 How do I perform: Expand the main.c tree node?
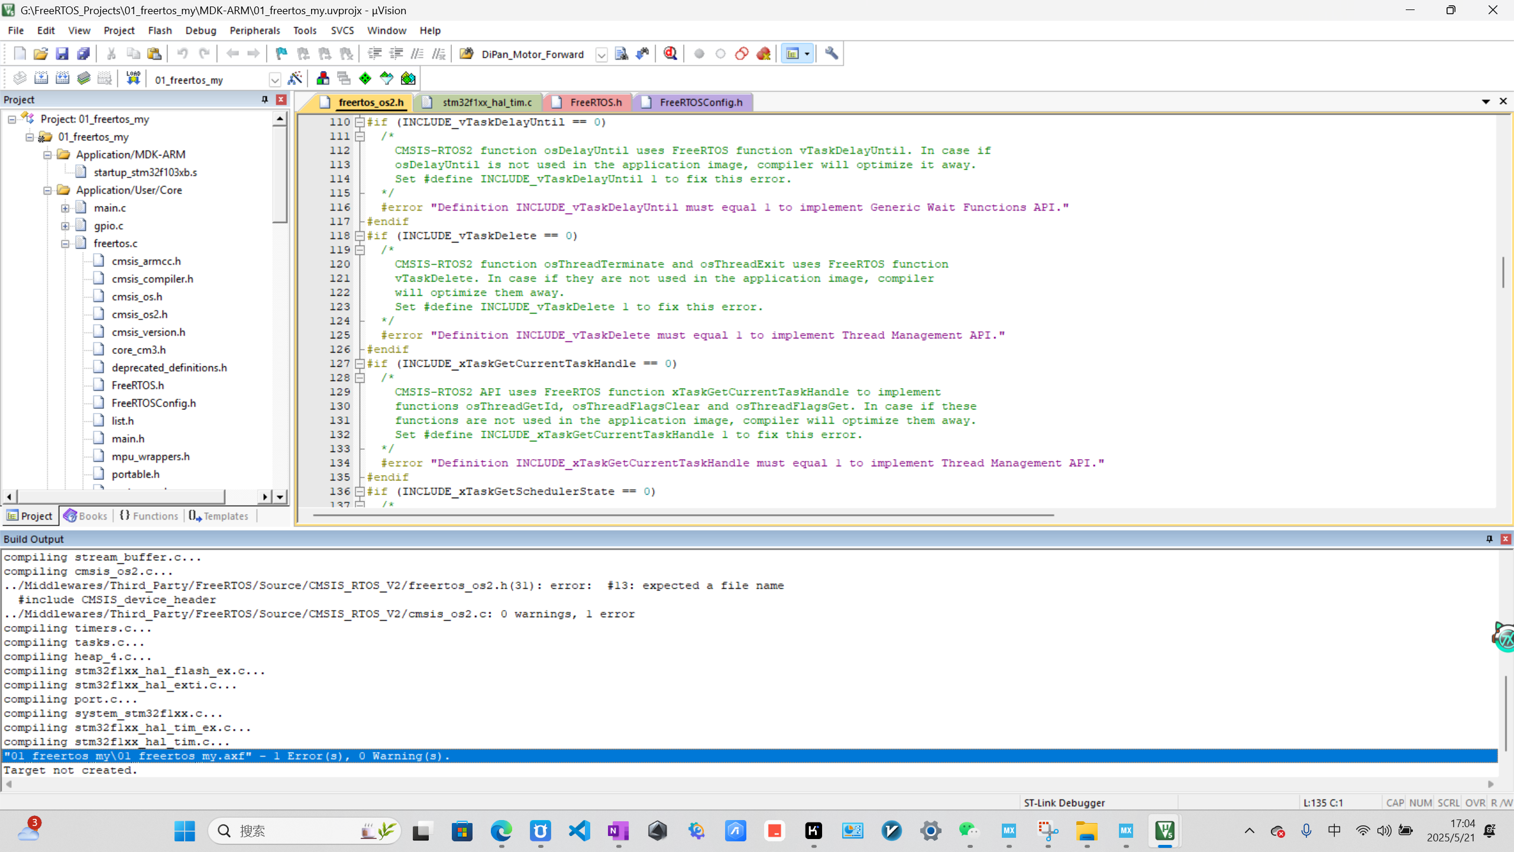(x=65, y=208)
